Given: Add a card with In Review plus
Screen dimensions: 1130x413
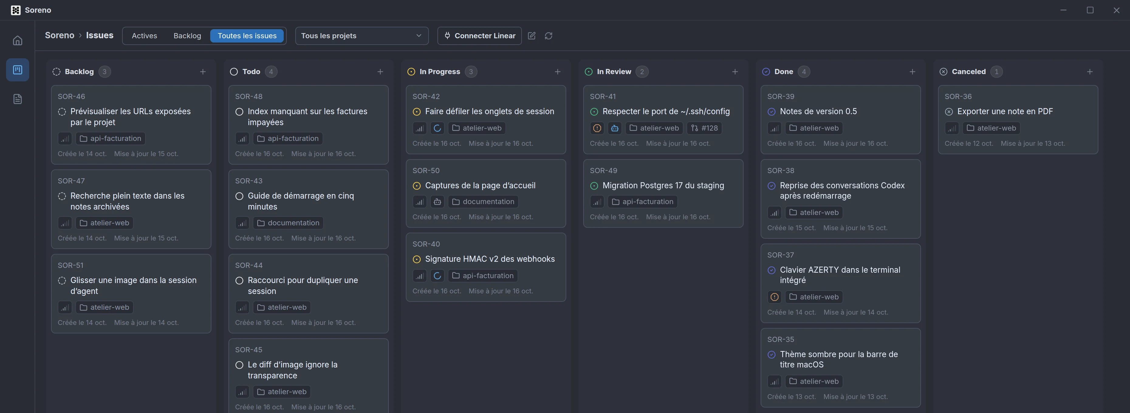Looking at the screenshot, I should coord(735,72).
